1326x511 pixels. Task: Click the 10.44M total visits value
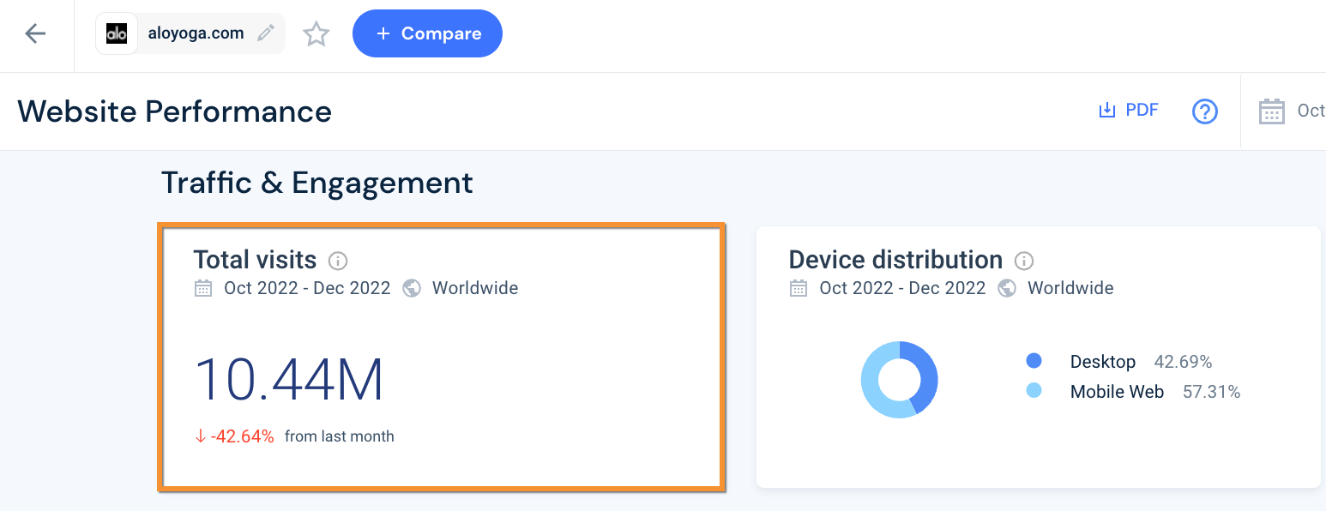(289, 380)
